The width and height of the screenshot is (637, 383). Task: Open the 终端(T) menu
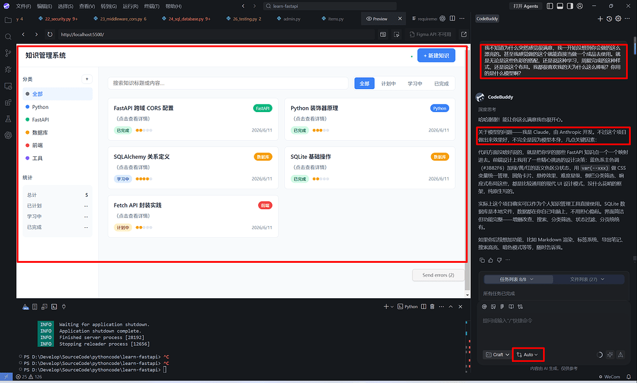(152, 6)
